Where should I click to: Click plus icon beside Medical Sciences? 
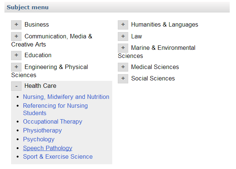[123, 67]
